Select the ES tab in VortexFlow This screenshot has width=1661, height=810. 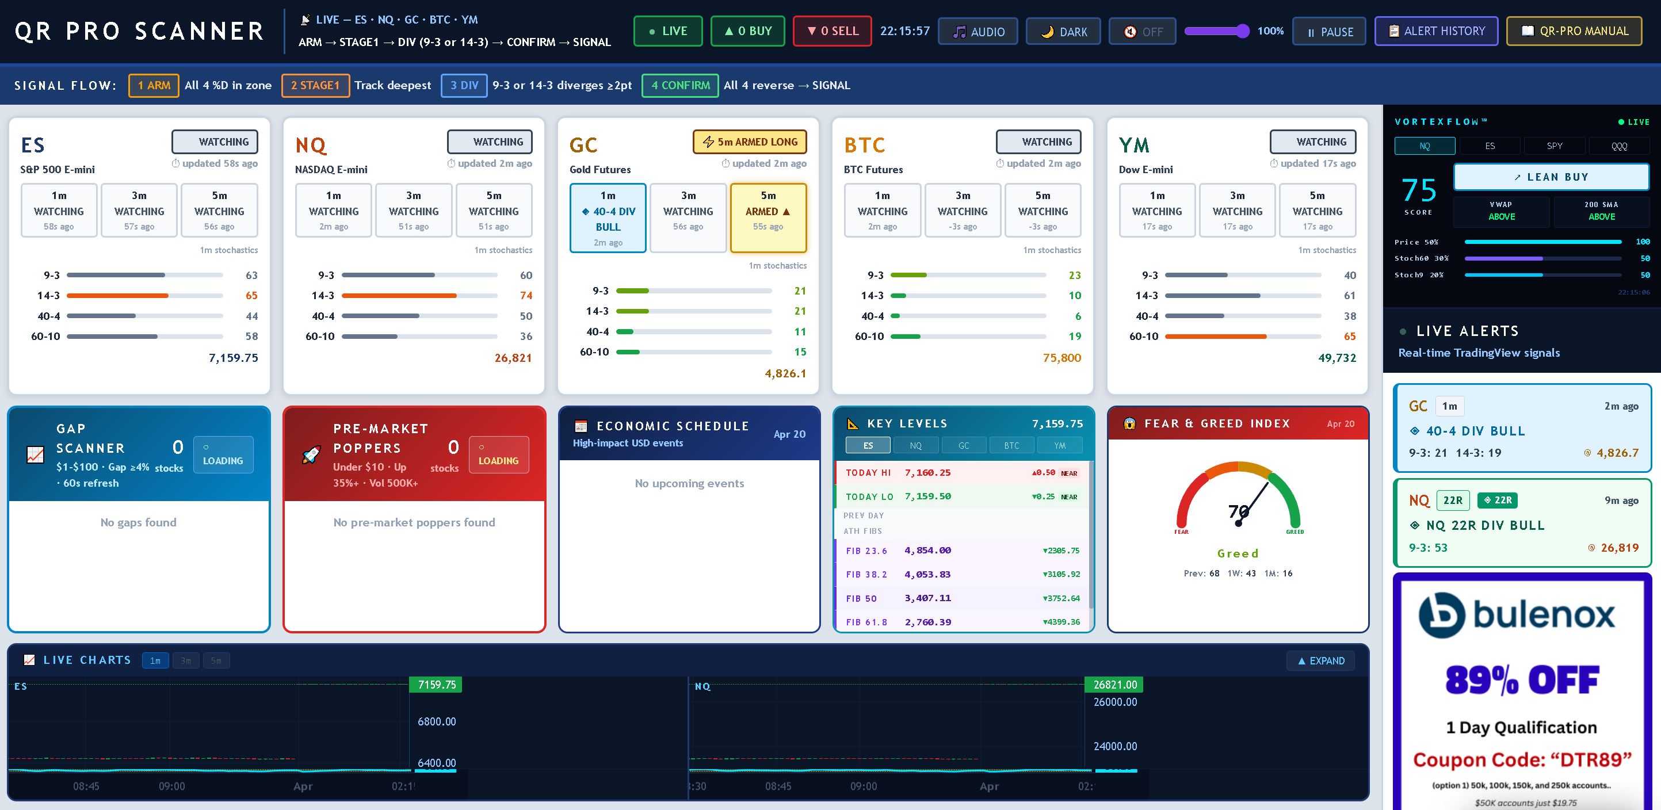[x=1490, y=146]
